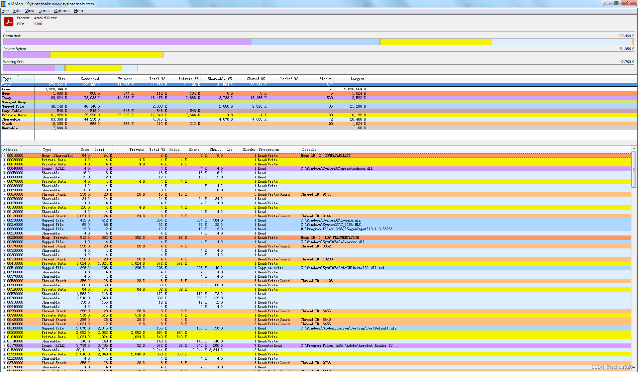Expand the 00410000 private data row
Image resolution: width=638 pixels, height=372 pixels.
[x=5, y=263]
